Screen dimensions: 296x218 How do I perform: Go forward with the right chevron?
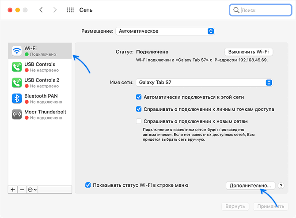tap(55, 10)
